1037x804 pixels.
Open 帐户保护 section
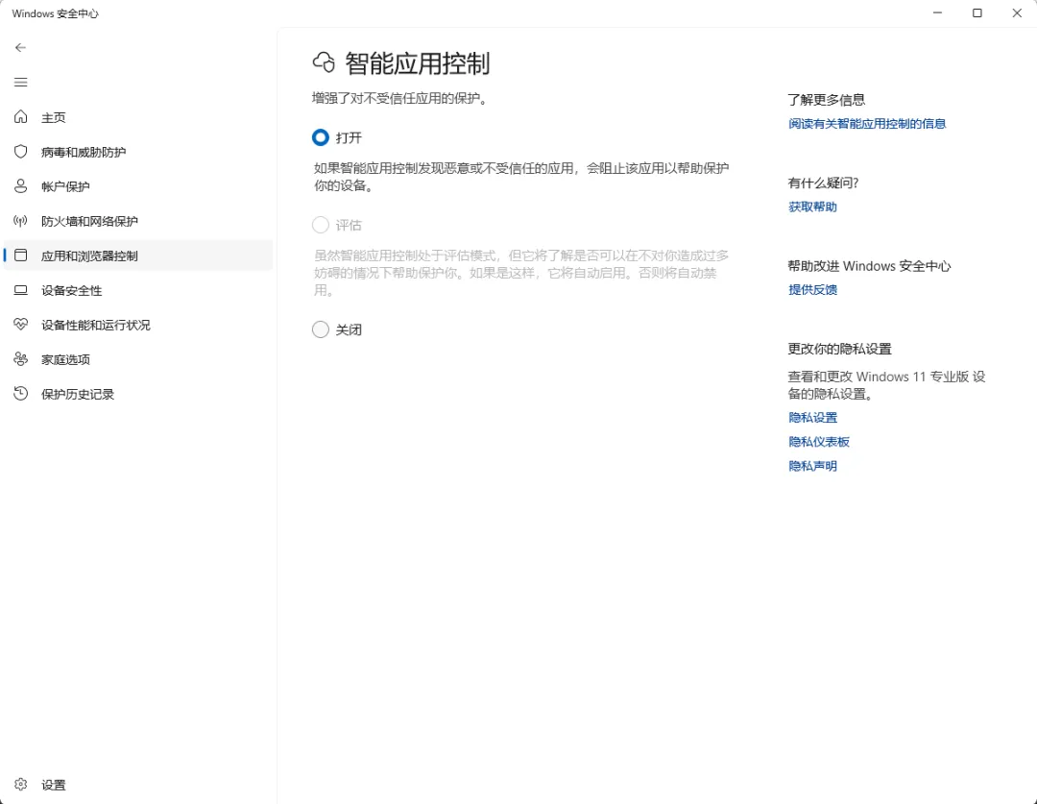tap(138, 186)
